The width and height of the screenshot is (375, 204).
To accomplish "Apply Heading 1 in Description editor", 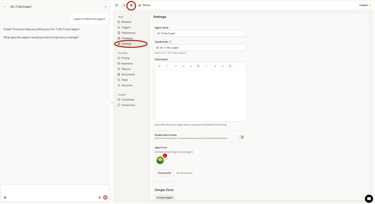I will (176, 66).
